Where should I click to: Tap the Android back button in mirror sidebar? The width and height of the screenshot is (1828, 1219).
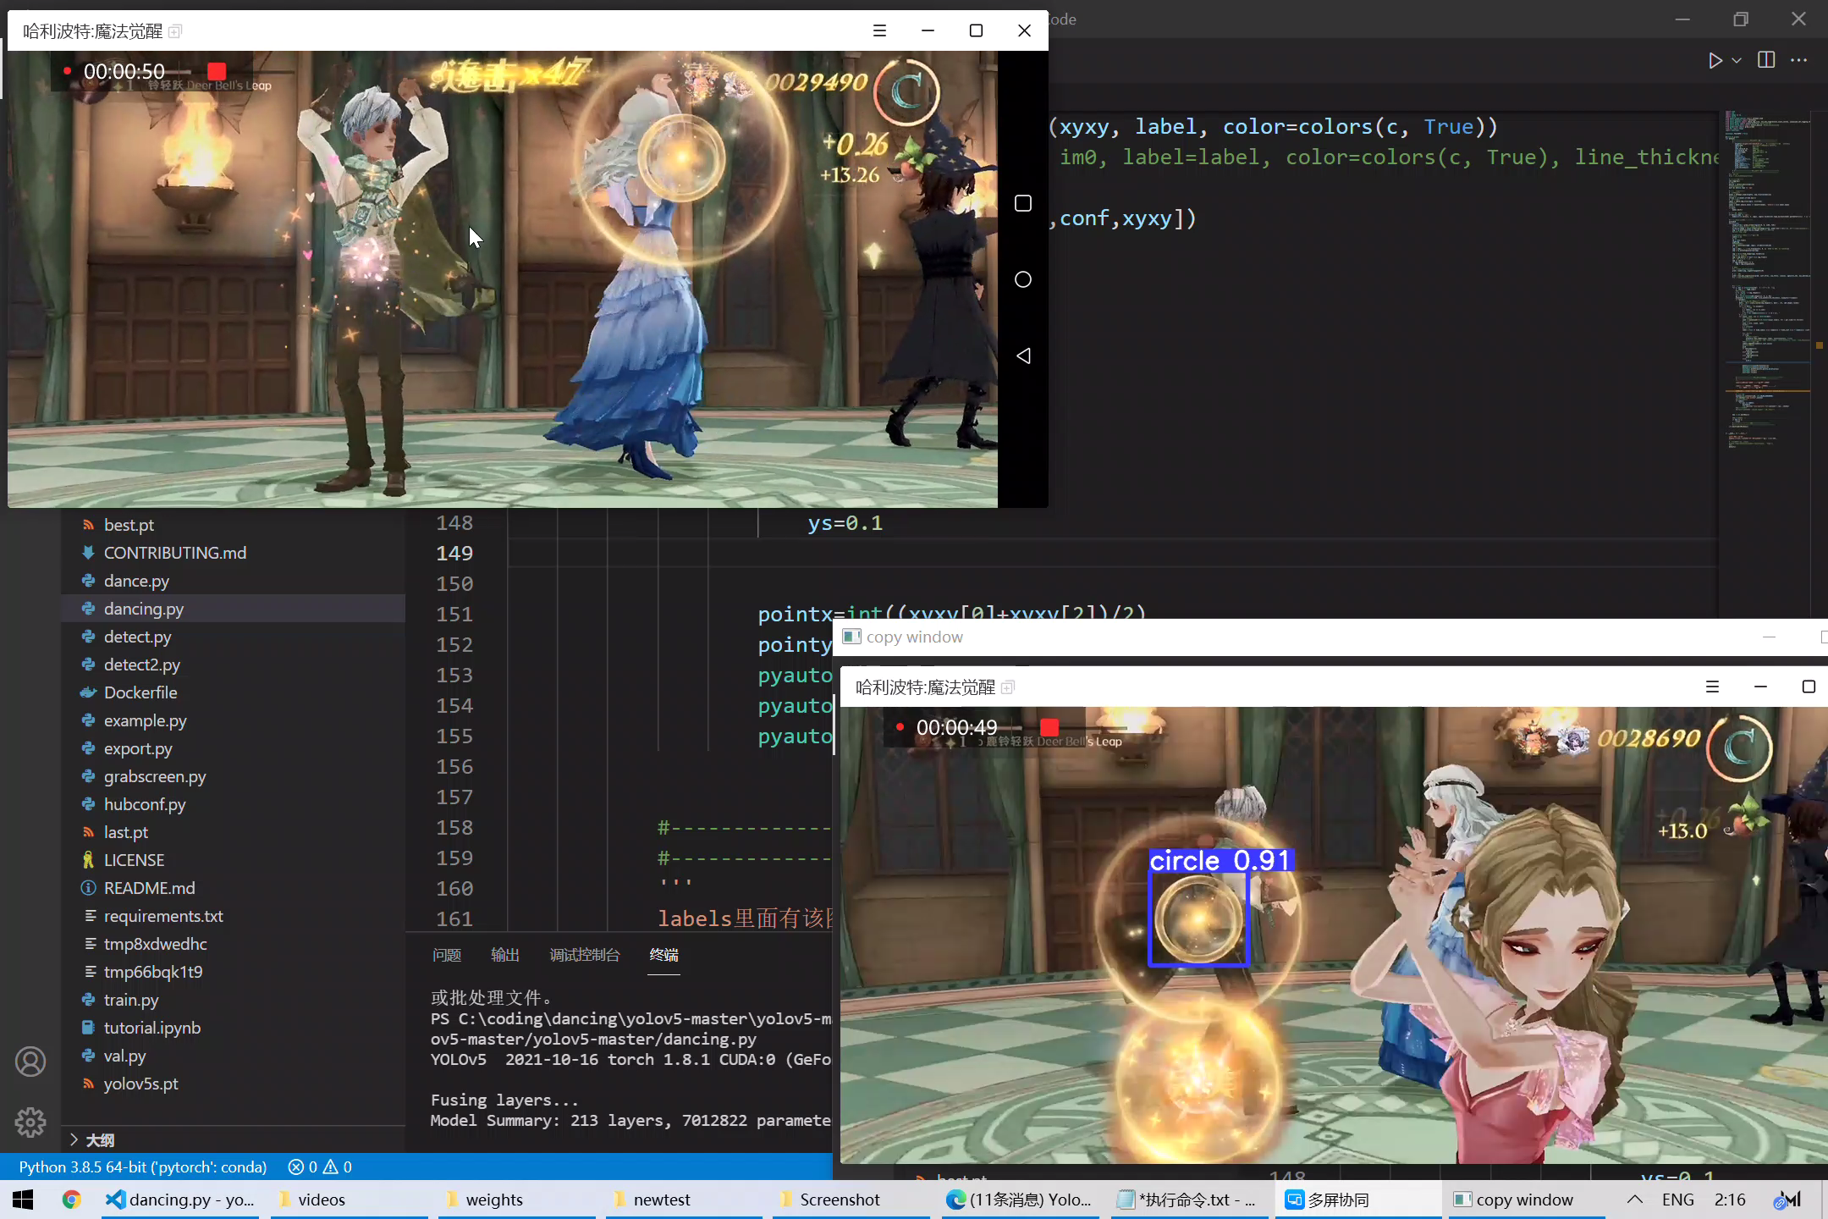click(1023, 356)
